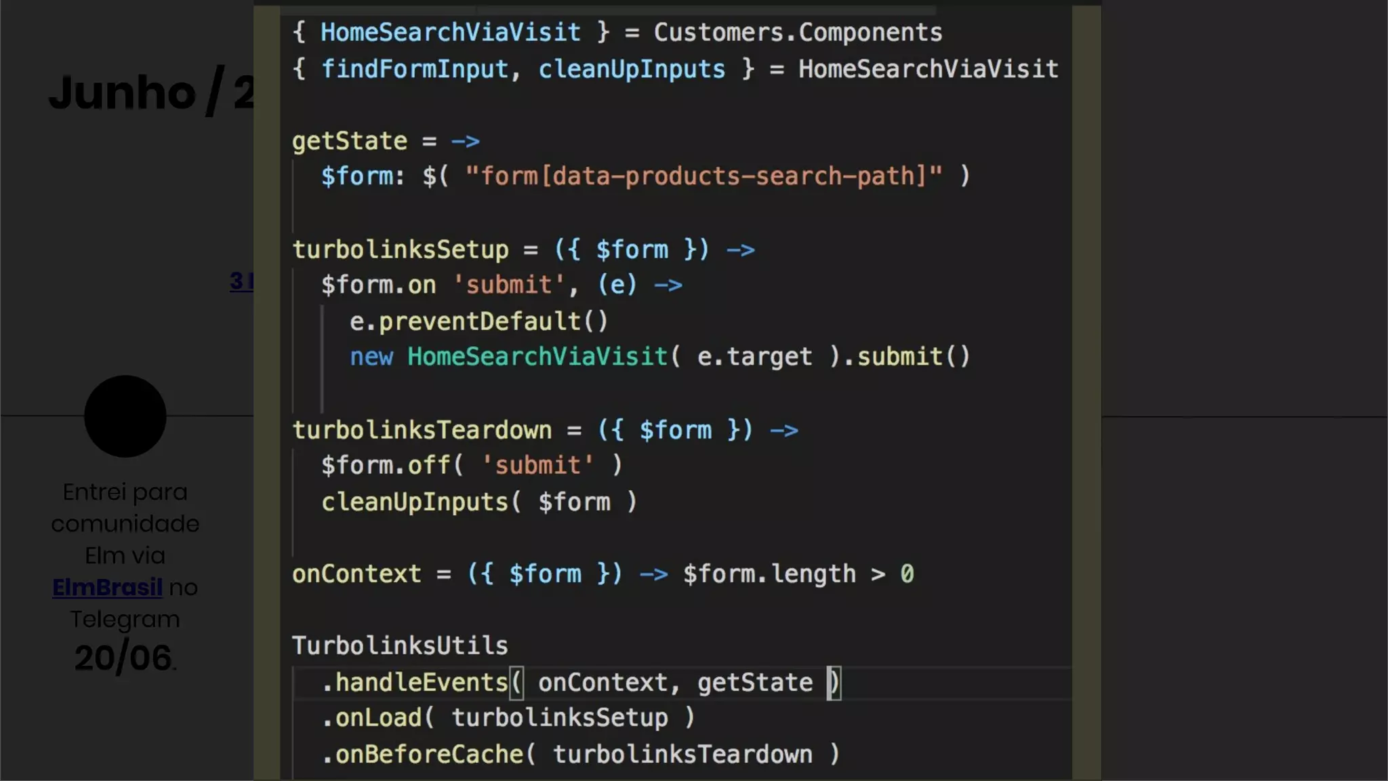The width and height of the screenshot is (1388, 781).
Task: Click the '20/06' date text
Action: 123,658
